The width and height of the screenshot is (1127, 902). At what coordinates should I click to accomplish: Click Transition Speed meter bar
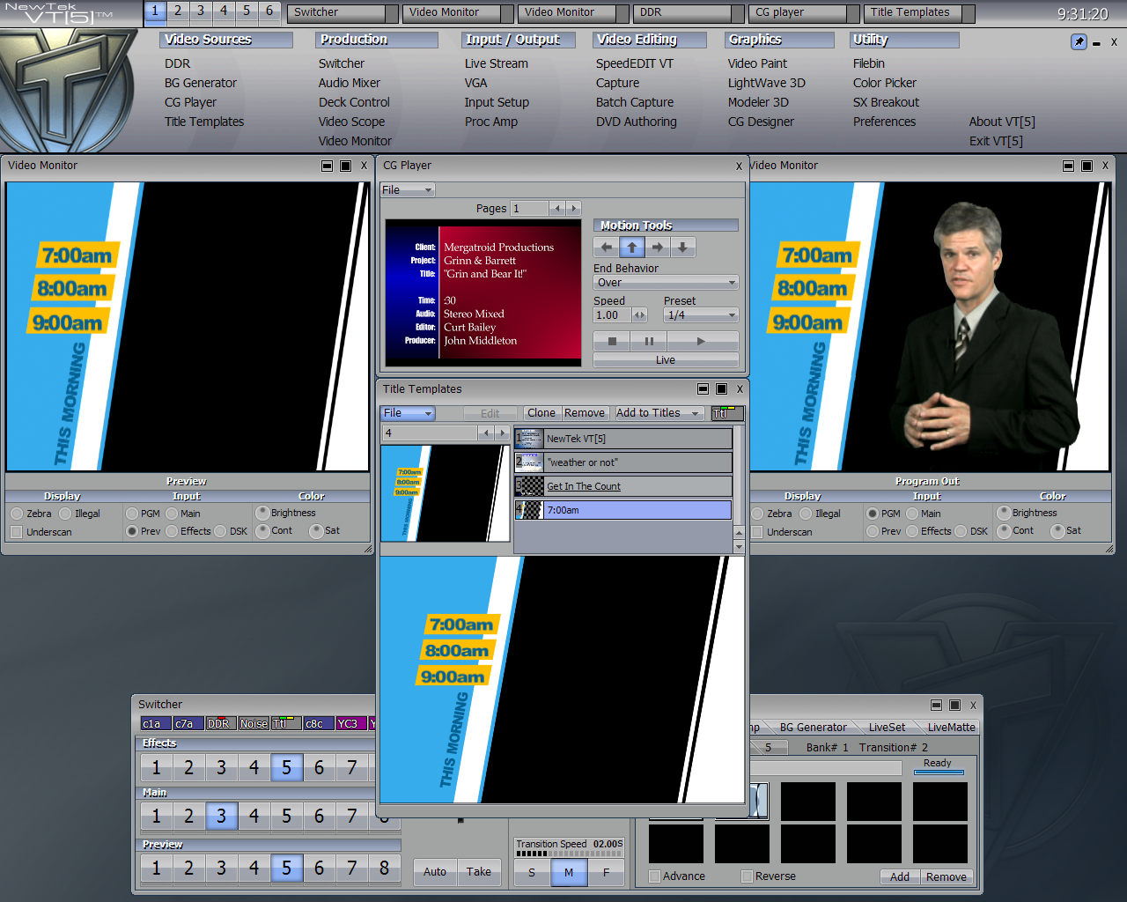tap(570, 854)
